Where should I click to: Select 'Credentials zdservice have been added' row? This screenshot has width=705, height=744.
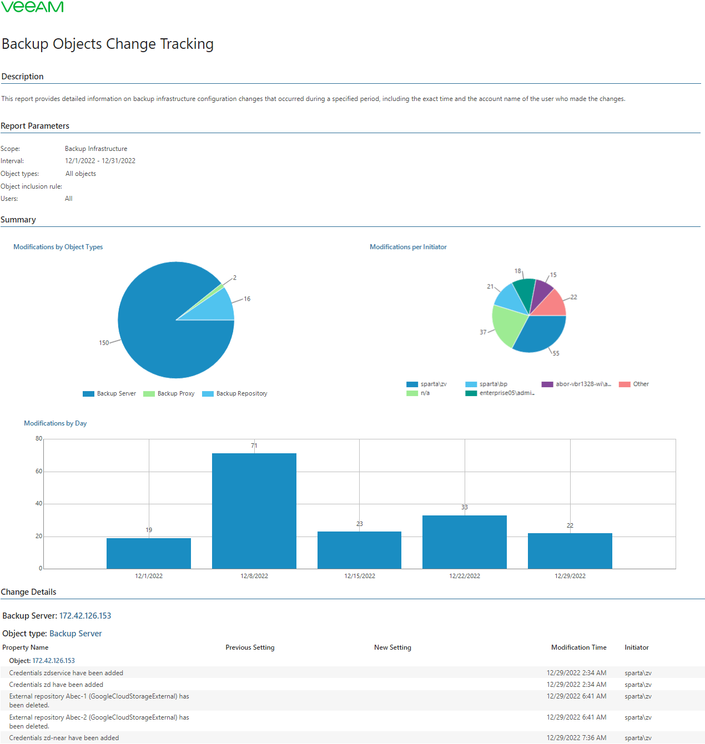pyautogui.click(x=352, y=673)
